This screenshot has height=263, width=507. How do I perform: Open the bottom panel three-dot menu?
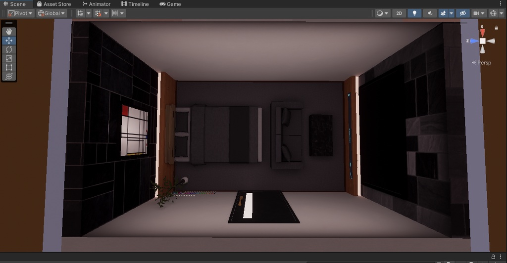click(x=501, y=257)
